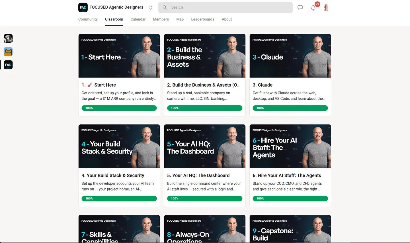
Task: Open the "9 - Capstone: Build" course thumbnail
Action: tap(290, 229)
